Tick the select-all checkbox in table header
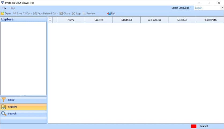This screenshot has width=224, height=129. point(50,20)
